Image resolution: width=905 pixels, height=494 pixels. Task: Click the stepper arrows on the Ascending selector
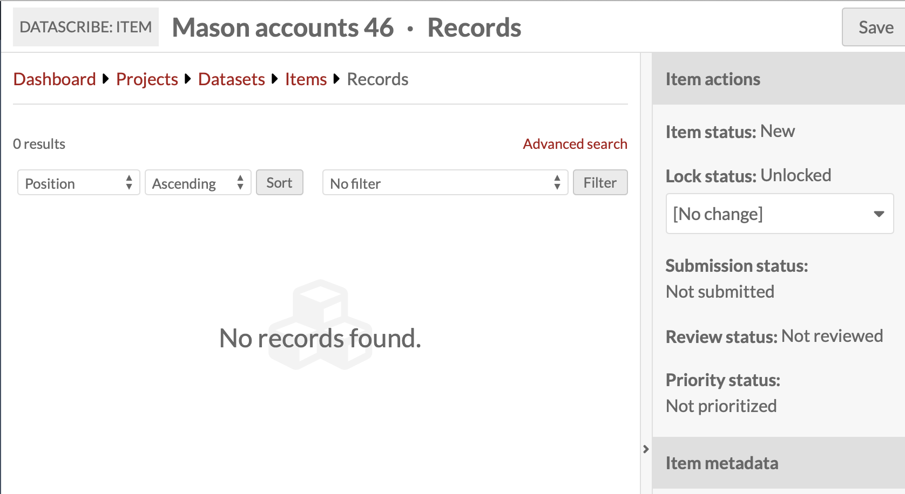(x=241, y=183)
